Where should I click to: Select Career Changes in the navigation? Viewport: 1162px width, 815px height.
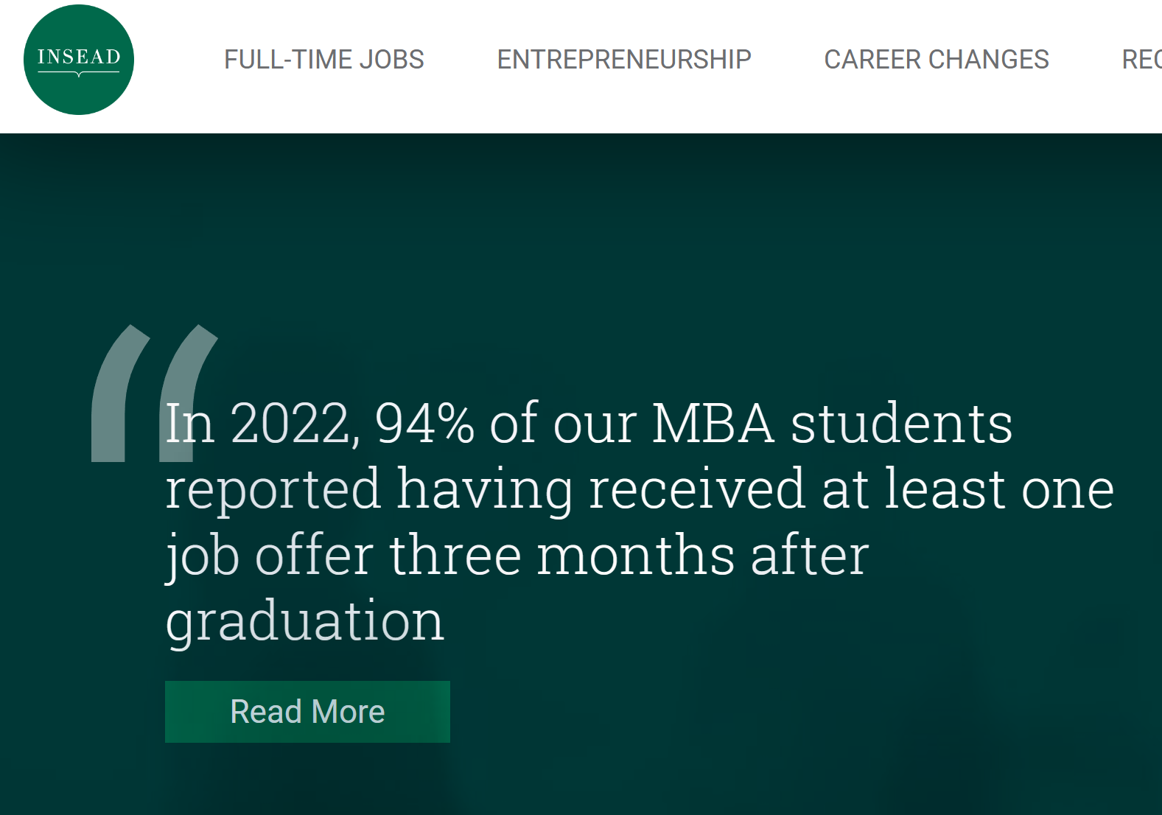[x=936, y=60]
